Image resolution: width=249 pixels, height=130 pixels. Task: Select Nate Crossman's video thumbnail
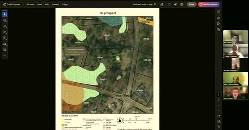[x=236, y=51]
